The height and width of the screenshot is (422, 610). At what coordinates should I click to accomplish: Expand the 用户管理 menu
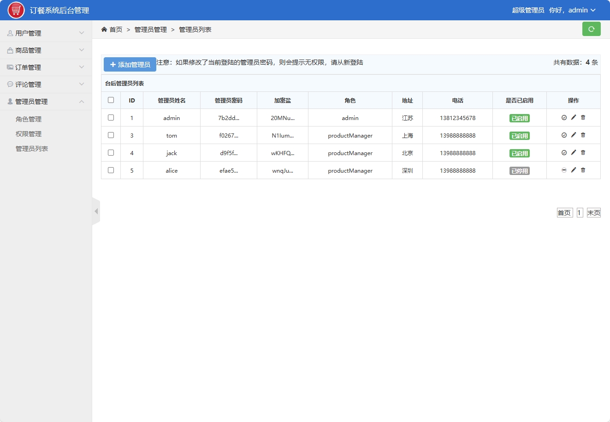coord(46,32)
